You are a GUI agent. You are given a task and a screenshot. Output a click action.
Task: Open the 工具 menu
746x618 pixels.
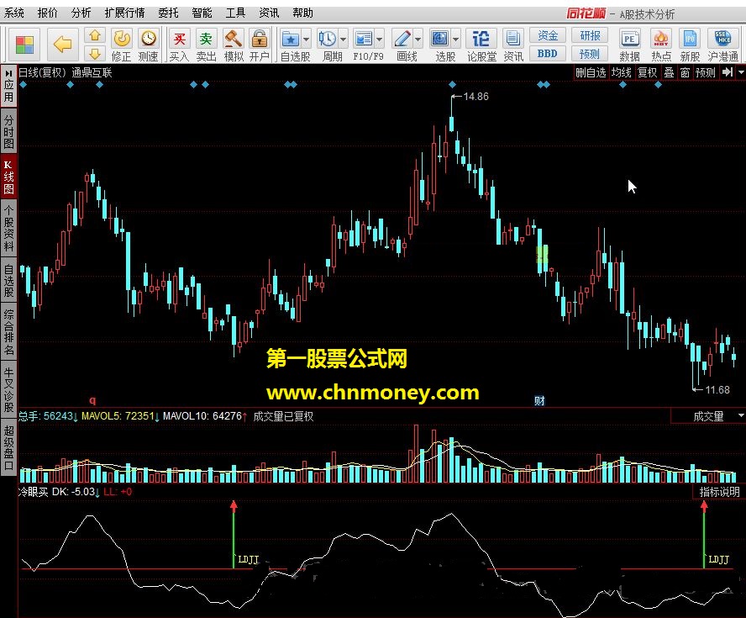coord(235,13)
